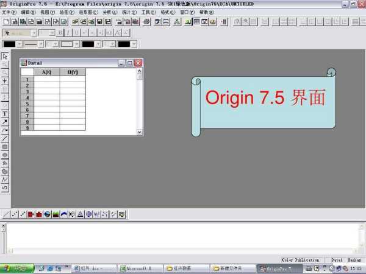The image size is (366, 274).
Task: Select the Curved Arrow tool
Action: [x=5, y=130]
